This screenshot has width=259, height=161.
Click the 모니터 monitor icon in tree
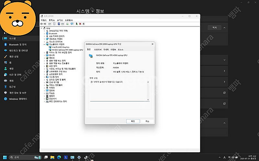(x=47, y=55)
